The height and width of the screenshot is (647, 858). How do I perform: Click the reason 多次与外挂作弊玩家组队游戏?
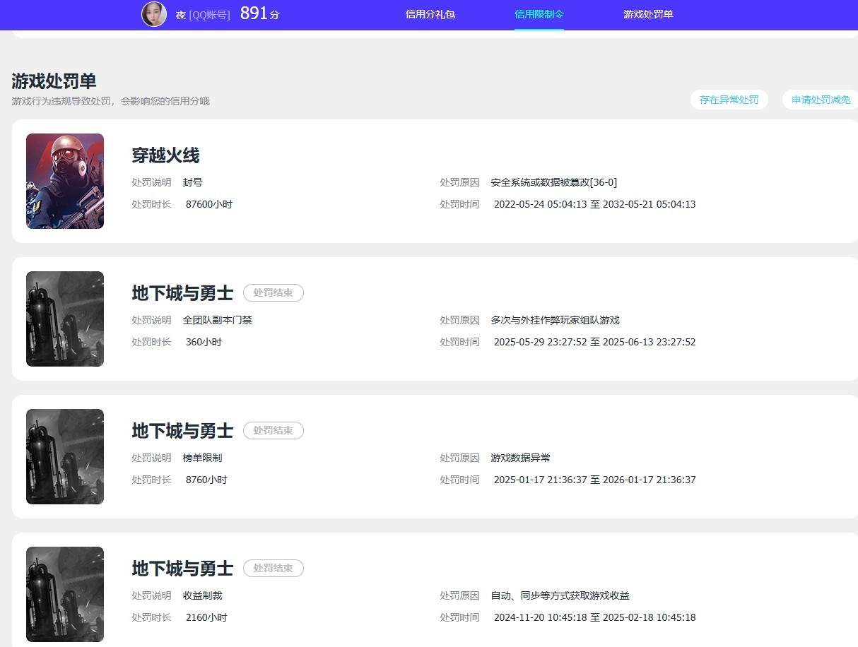coord(556,320)
